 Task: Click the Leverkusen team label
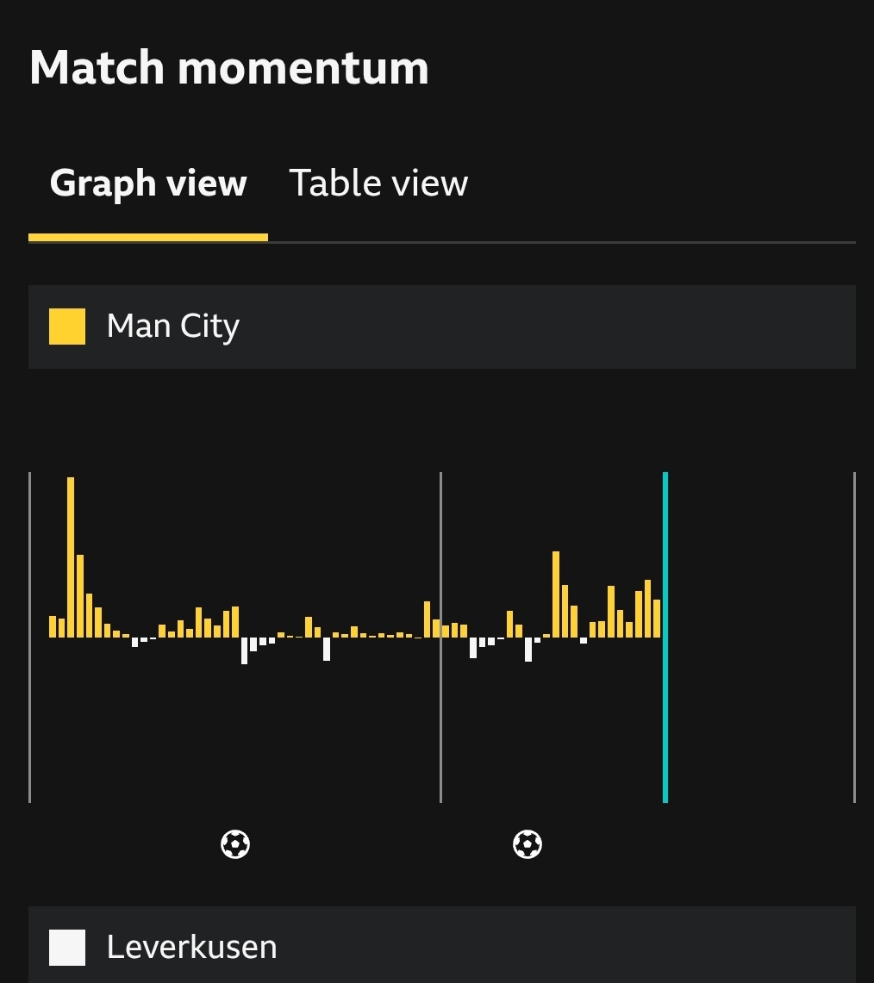click(192, 948)
